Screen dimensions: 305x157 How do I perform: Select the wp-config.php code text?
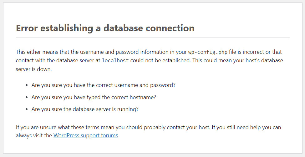pos(208,52)
